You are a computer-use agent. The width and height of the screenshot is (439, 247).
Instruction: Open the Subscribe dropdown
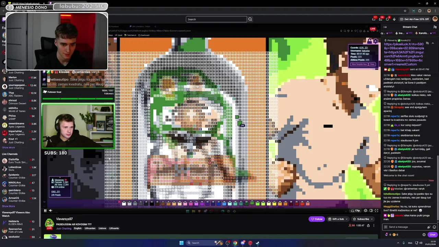pyautogui.click(x=363, y=219)
